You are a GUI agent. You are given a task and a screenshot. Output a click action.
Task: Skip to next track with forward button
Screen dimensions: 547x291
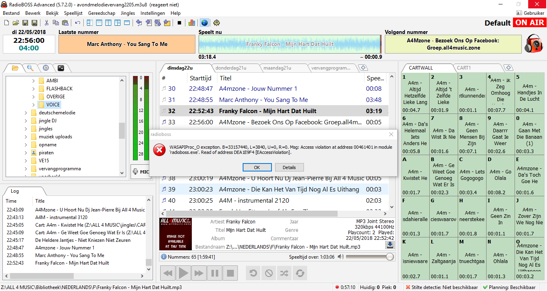point(199,273)
